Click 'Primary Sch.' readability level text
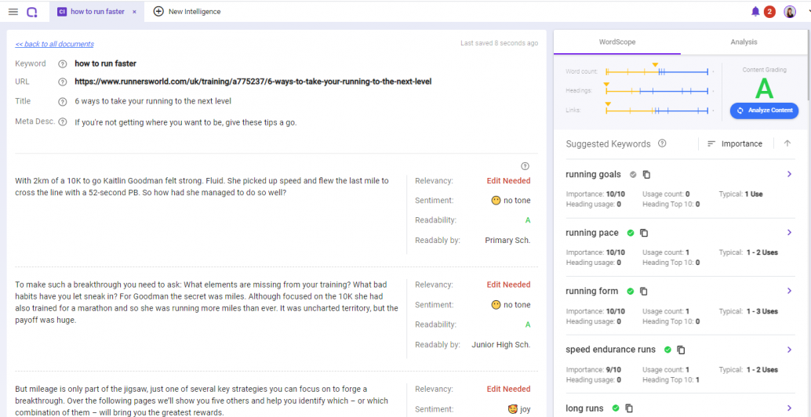This screenshot has height=417, width=811. point(507,241)
